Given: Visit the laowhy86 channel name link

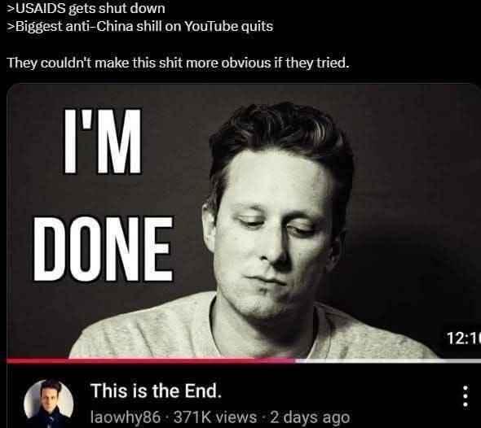Looking at the screenshot, I should point(126,417).
